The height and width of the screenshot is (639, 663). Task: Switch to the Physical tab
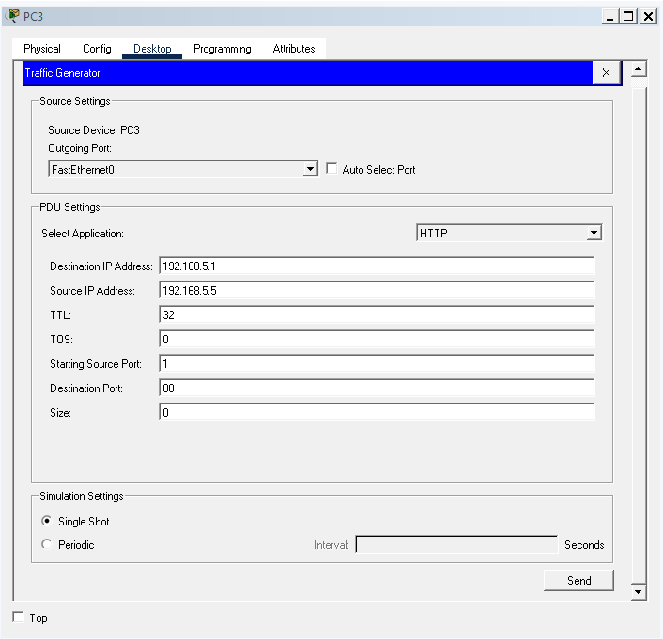point(42,49)
